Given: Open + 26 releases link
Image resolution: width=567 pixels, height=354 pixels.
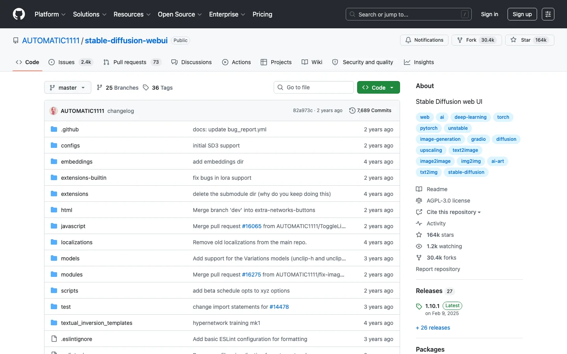Looking at the screenshot, I should [x=433, y=328].
